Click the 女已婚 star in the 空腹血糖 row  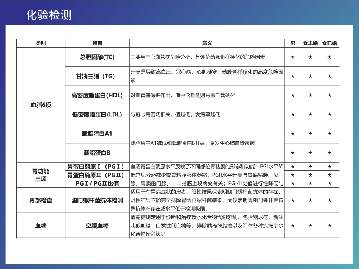pyautogui.click(x=329, y=226)
